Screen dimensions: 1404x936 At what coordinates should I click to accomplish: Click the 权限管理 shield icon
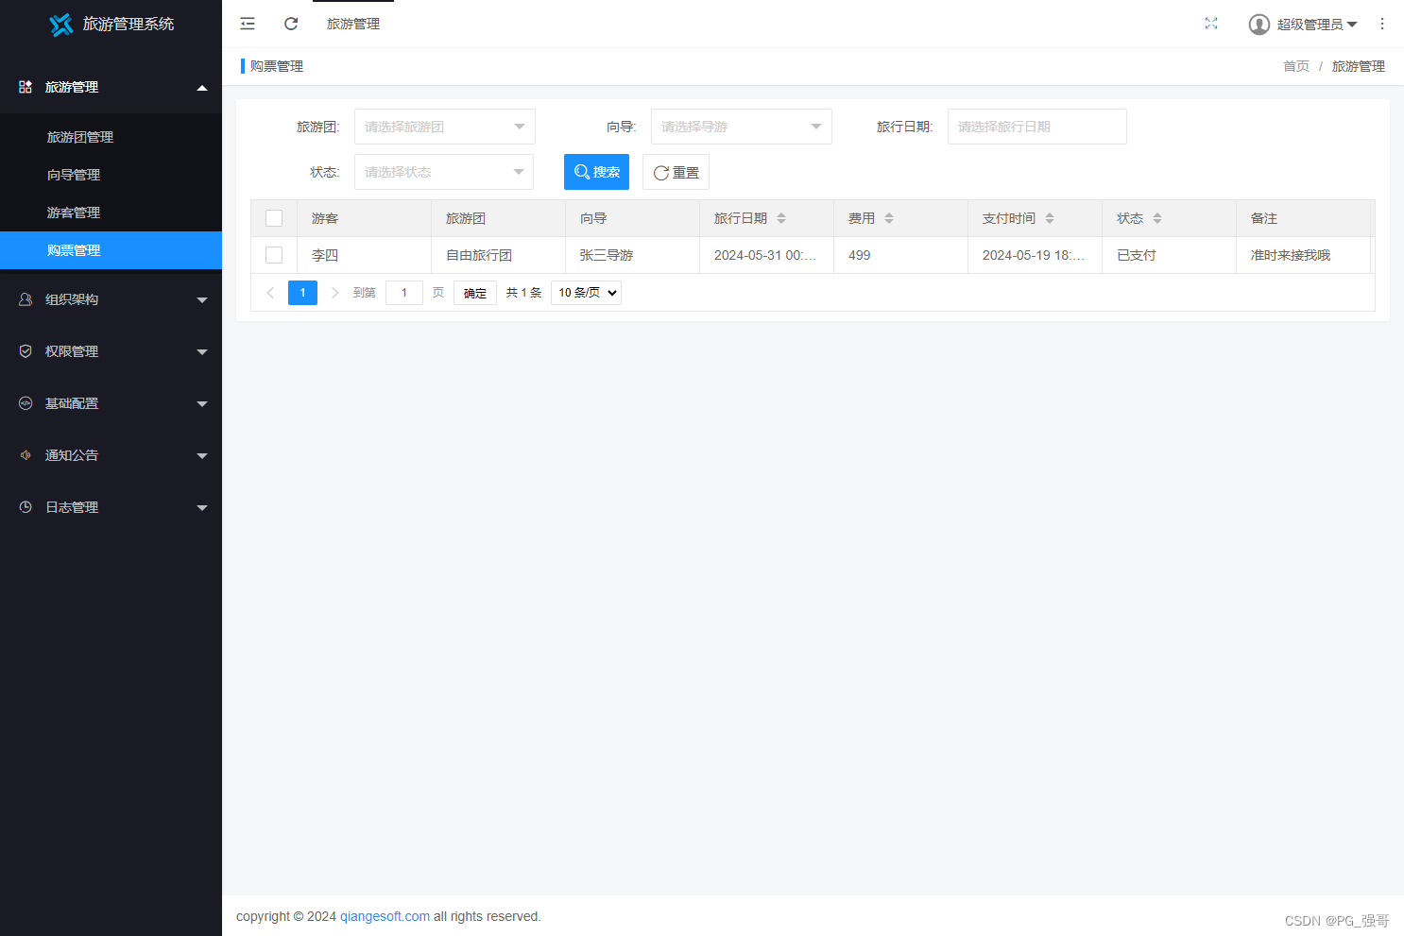(x=26, y=351)
